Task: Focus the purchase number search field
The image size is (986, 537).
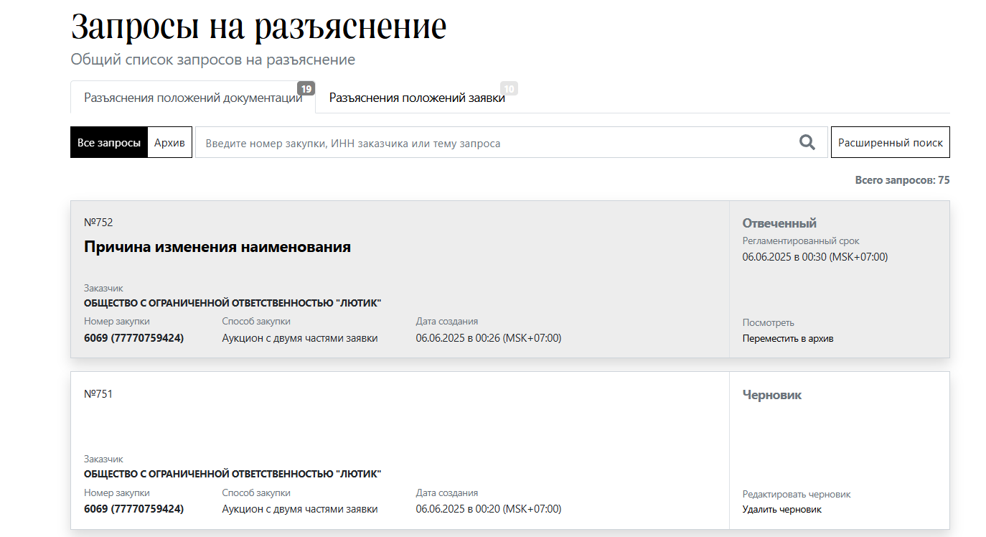Action: [x=495, y=143]
